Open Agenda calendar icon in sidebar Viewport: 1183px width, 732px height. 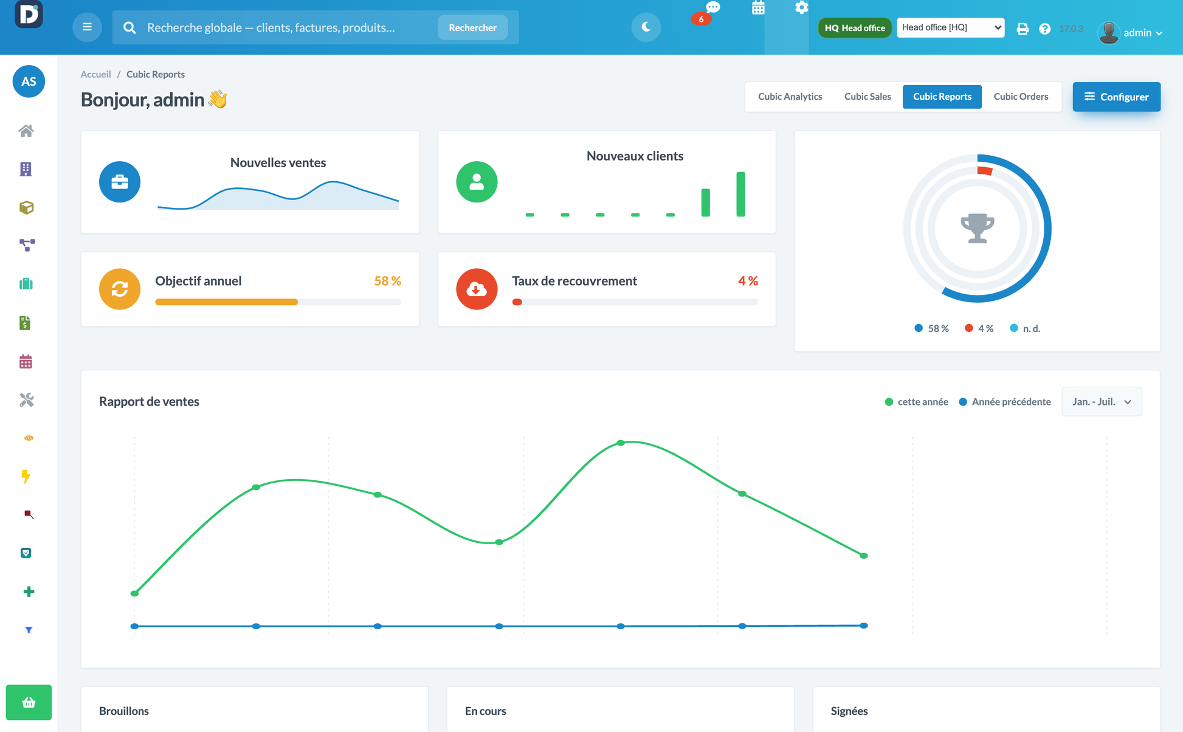(x=26, y=362)
